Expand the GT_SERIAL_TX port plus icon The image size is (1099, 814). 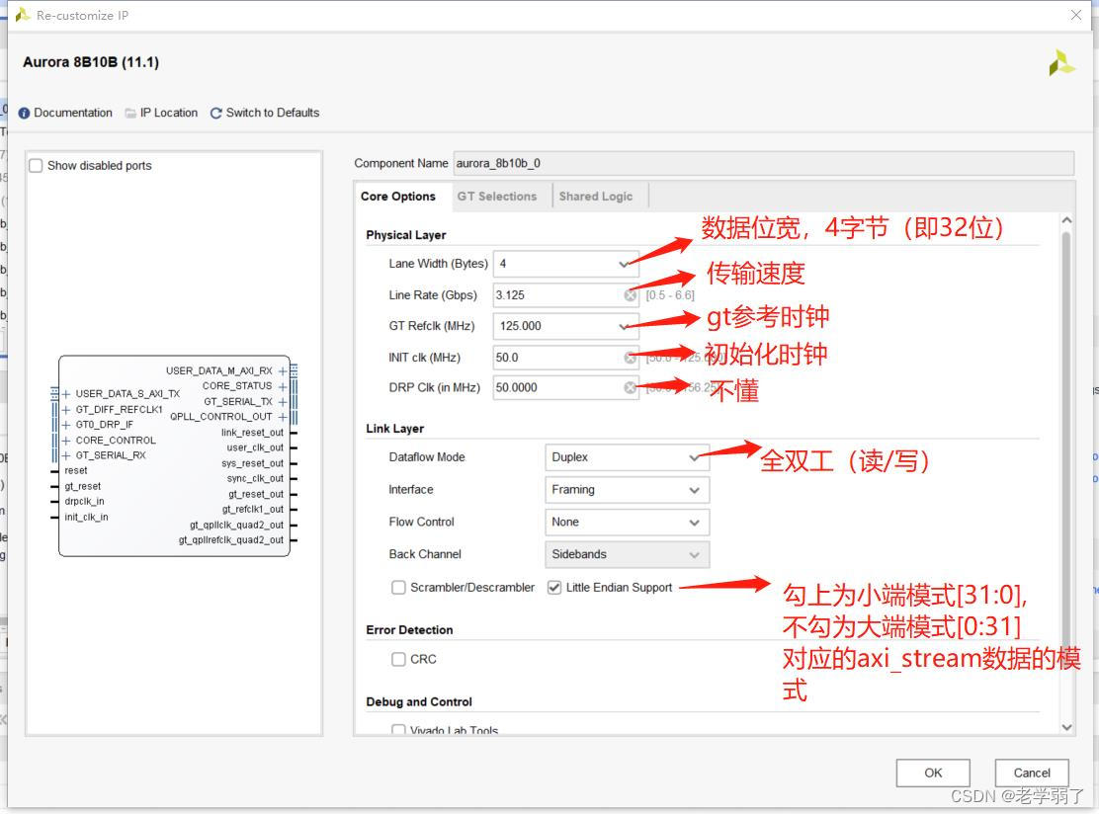282,401
